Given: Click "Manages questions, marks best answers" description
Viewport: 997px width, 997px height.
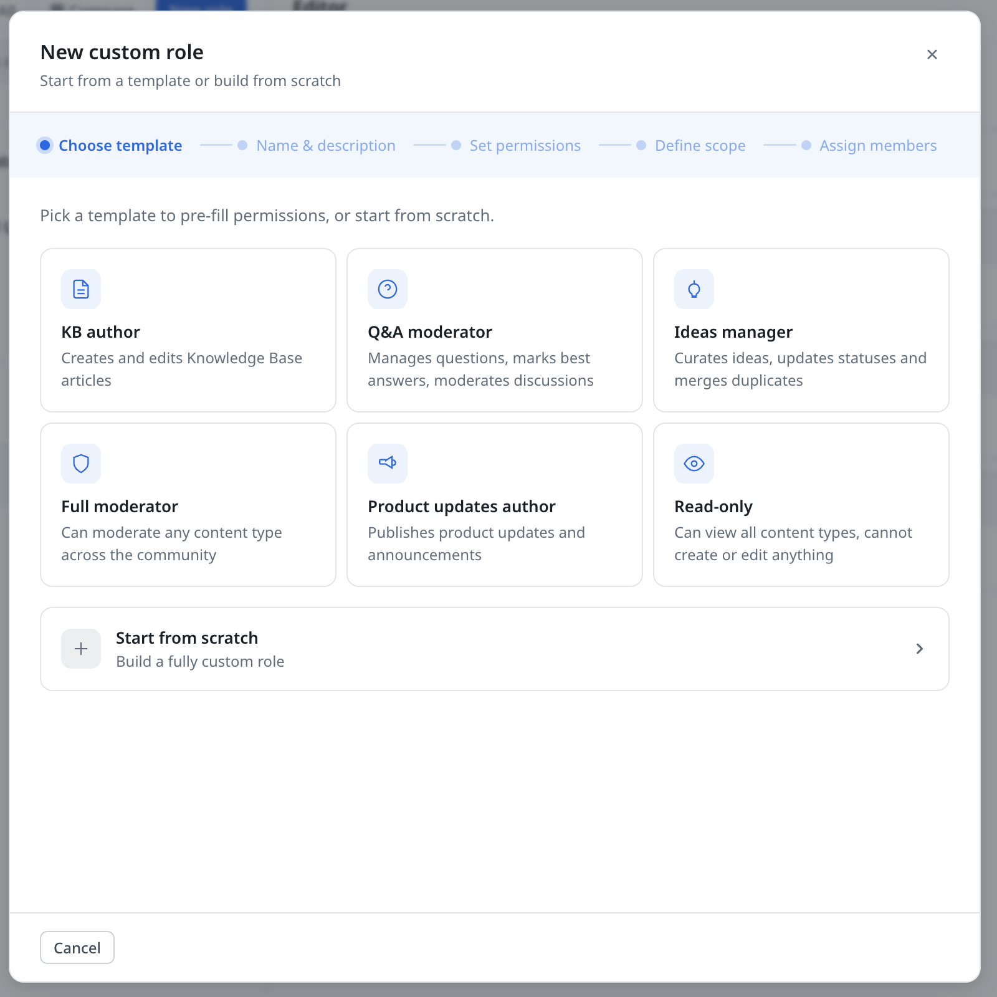Looking at the screenshot, I should click(480, 370).
